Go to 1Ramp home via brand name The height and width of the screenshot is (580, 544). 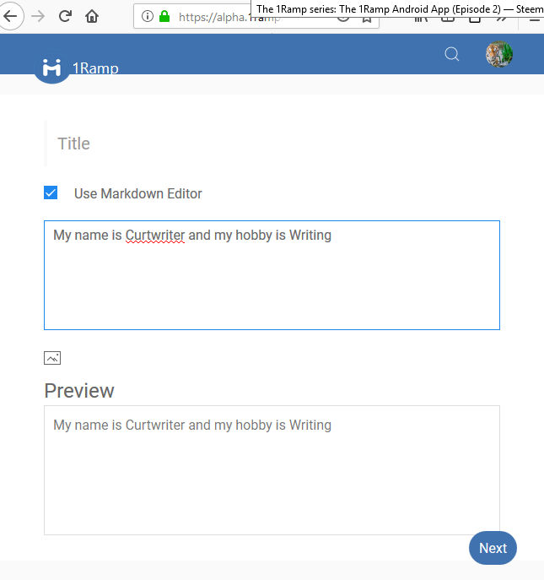[x=95, y=68]
